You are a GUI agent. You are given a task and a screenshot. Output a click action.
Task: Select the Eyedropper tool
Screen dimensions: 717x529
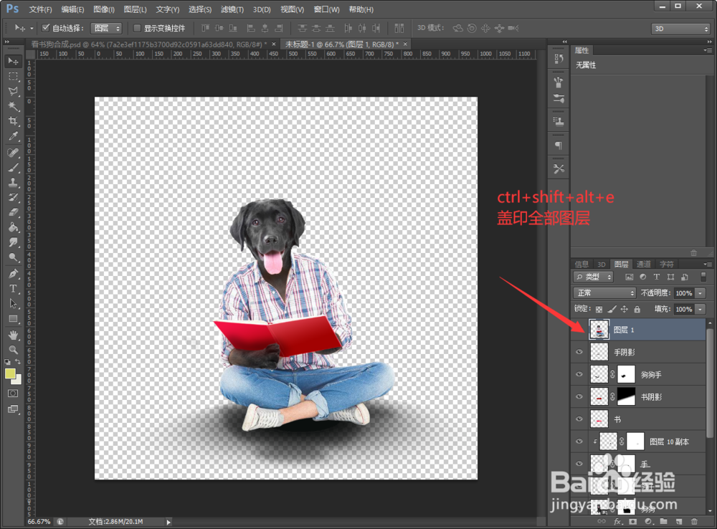13,136
